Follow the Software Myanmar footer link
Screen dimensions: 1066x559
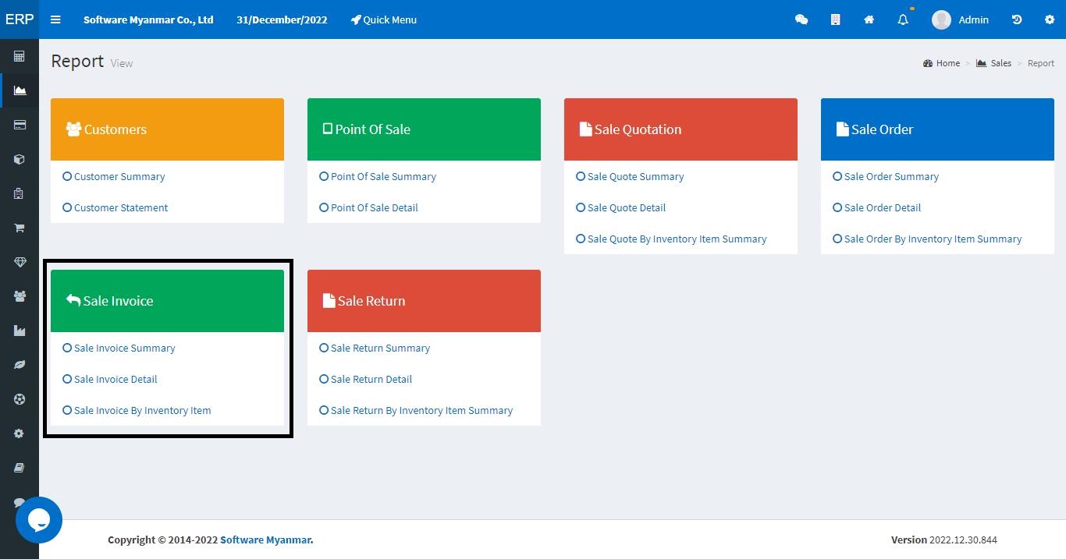pyautogui.click(x=266, y=540)
